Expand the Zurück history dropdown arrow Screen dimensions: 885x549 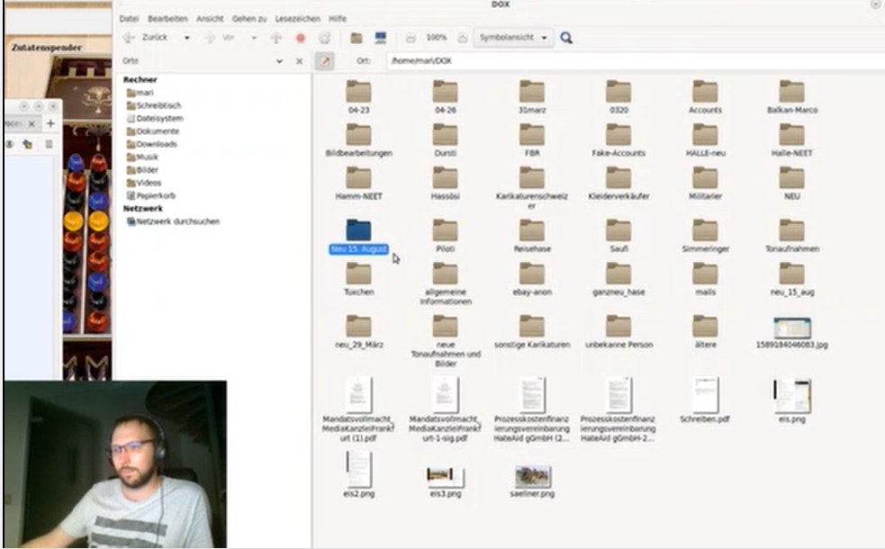pos(187,38)
